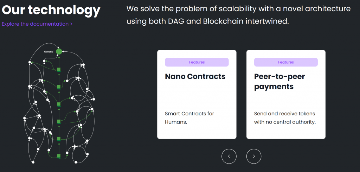The image size is (360, 172).
Task: Click the topmost green block square
Action: pyautogui.click(x=59, y=70)
